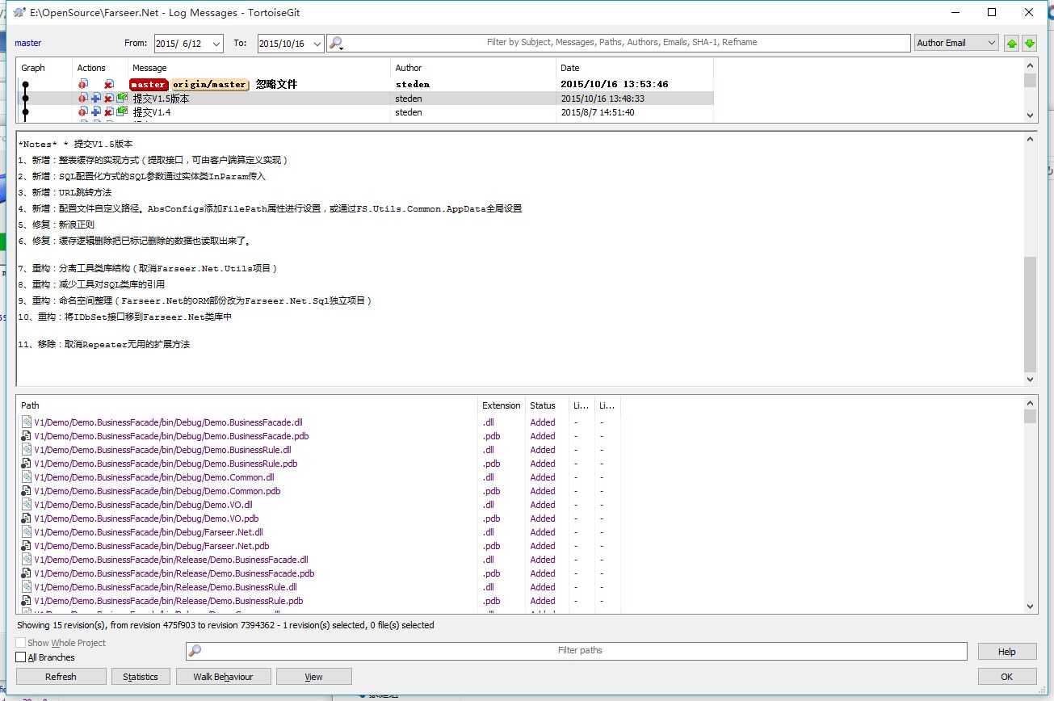This screenshot has width=1054, height=701.
Task: Click the graph node of the 提交V1.5版本 commit
Action: coord(26,99)
